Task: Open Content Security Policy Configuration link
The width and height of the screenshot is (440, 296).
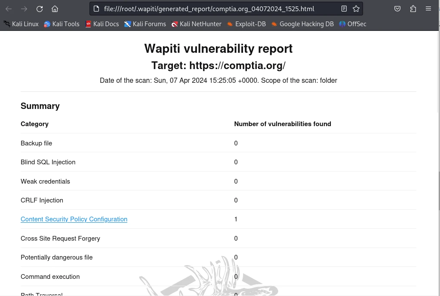Action: point(74,219)
